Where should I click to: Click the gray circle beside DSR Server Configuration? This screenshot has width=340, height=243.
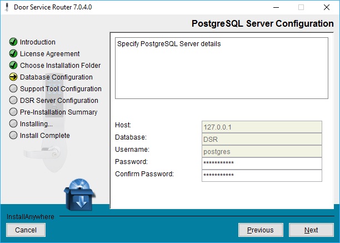pyautogui.click(x=13, y=100)
